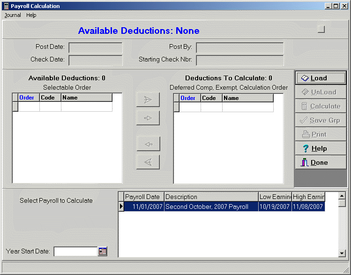351x275 pixels.
Task: Open the Help menu in the menu bar
Action: (31, 15)
